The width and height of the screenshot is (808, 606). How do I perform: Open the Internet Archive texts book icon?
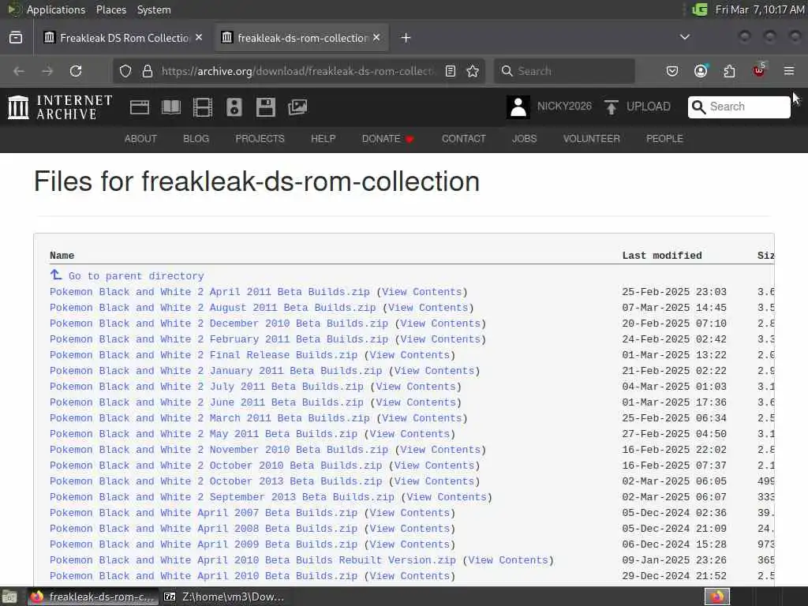click(x=171, y=107)
